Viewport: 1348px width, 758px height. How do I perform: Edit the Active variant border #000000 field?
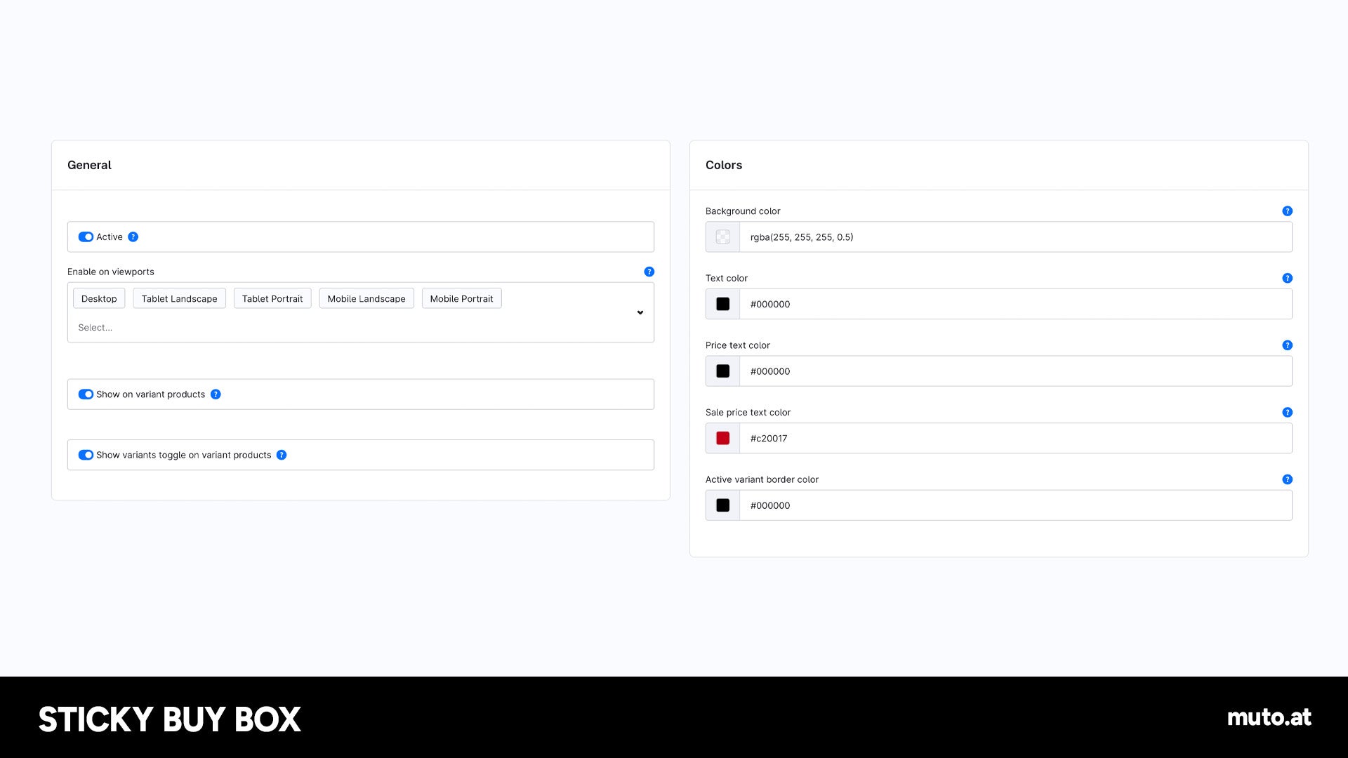point(1015,505)
